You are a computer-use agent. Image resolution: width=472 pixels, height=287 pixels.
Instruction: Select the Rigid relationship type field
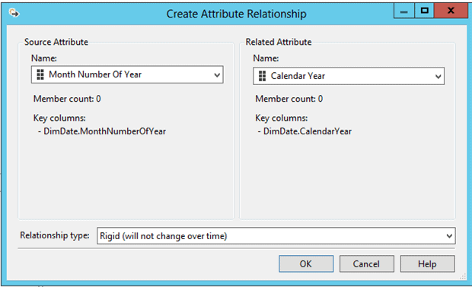click(276, 236)
